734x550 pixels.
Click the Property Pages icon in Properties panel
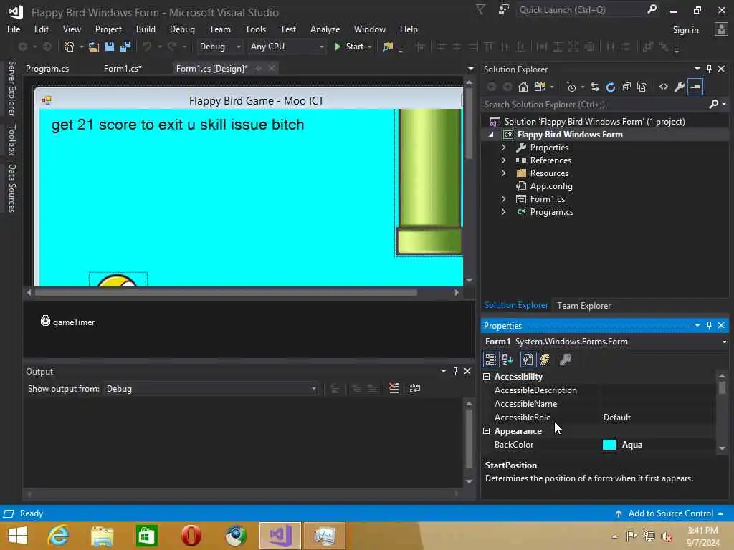(x=566, y=360)
